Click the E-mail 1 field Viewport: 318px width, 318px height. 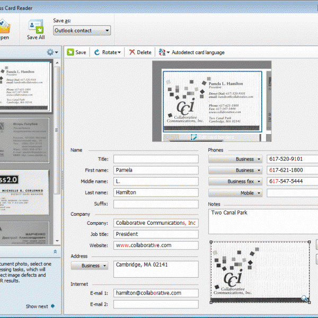[x=156, y=293]
